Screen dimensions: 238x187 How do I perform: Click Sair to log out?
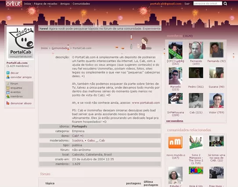point(187,4)
